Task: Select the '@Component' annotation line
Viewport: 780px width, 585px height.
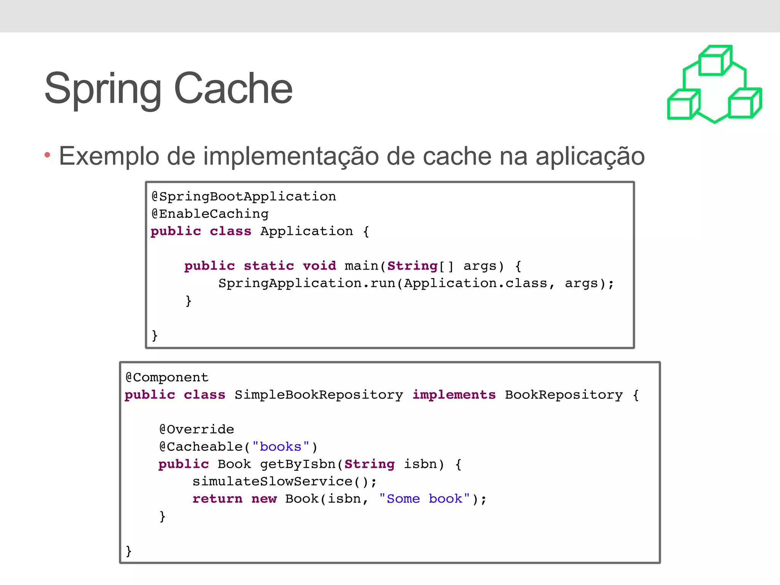Action: click(x=167, y=377)
